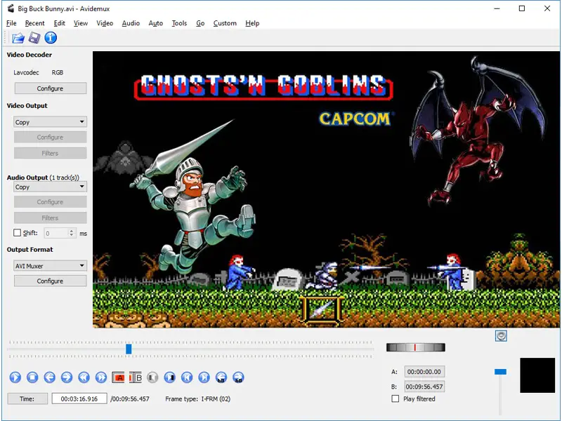
Task: Click Configure under Video Output
Action: coord(50,137)
